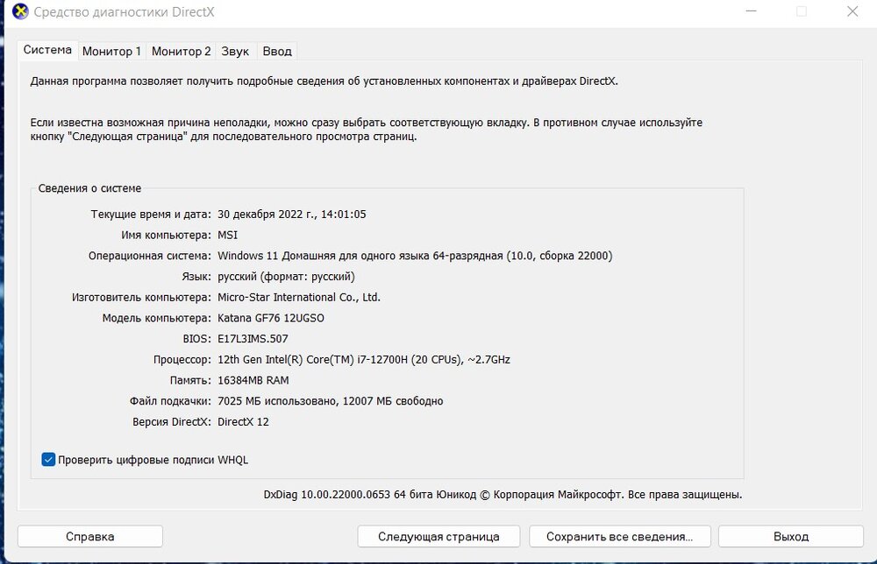877x564 pixels.
Task: Click the DxDiag version footer text
Action: click(x=503, y=495)
